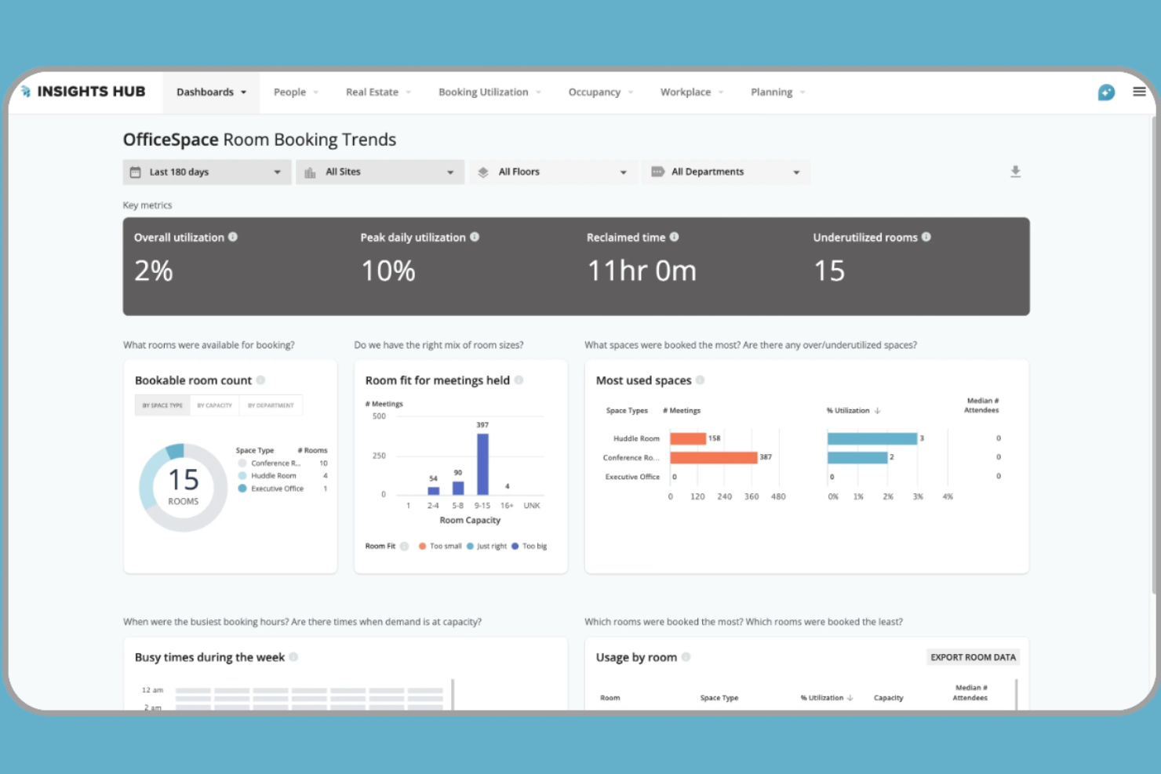Open the Occupancy menu
Screen dimensions: 1161x774
point(600,92)
